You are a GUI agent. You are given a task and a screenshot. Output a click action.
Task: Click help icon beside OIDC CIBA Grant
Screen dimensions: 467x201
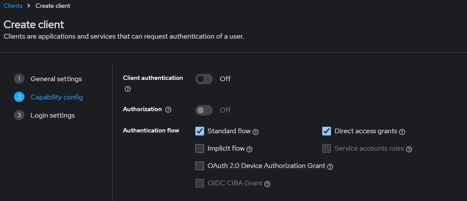point(267,184)
